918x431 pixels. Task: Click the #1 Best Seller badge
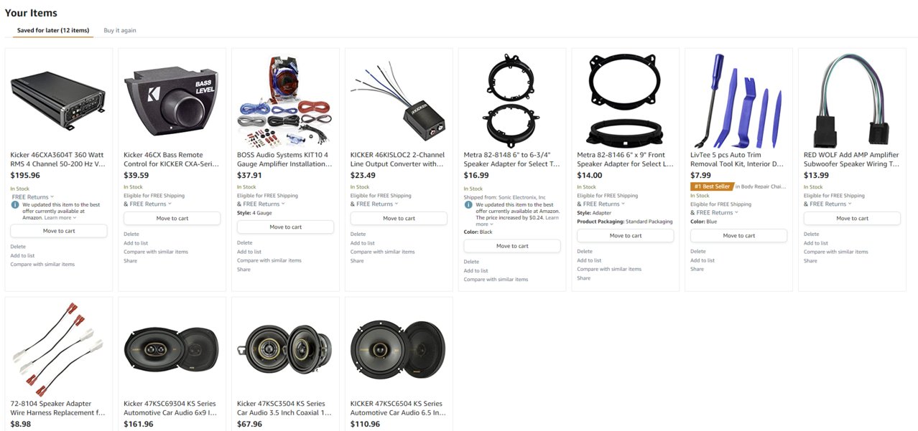coord(712,186)
